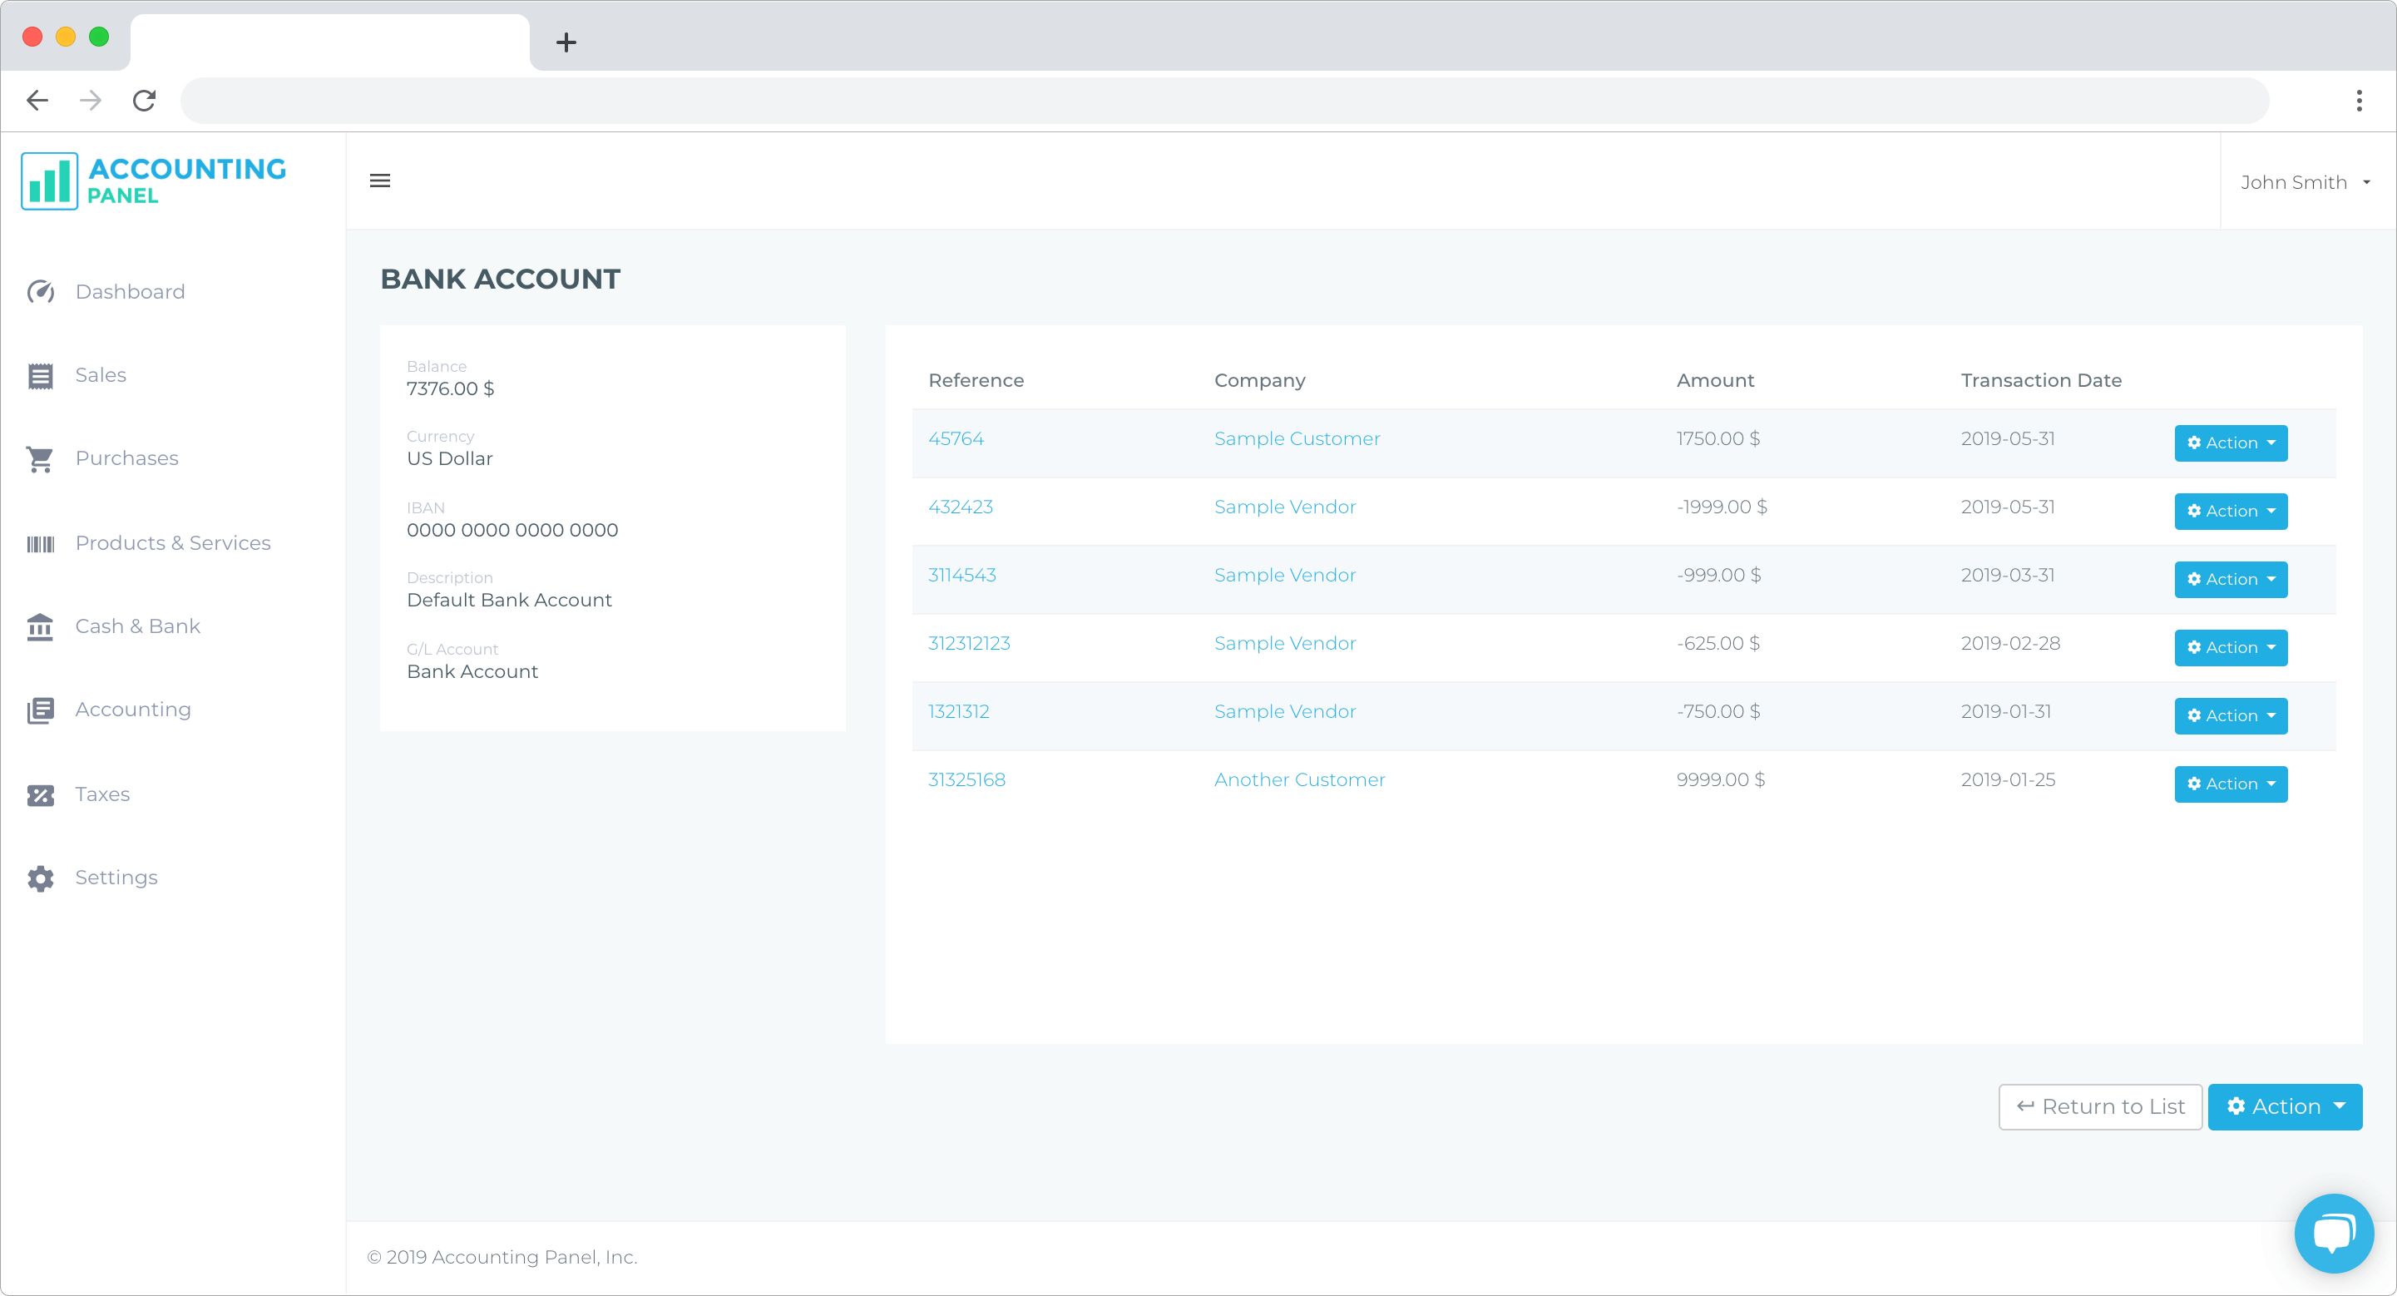
Task: Click the US Dollar currency value
Action: click(x=449, y=458)
